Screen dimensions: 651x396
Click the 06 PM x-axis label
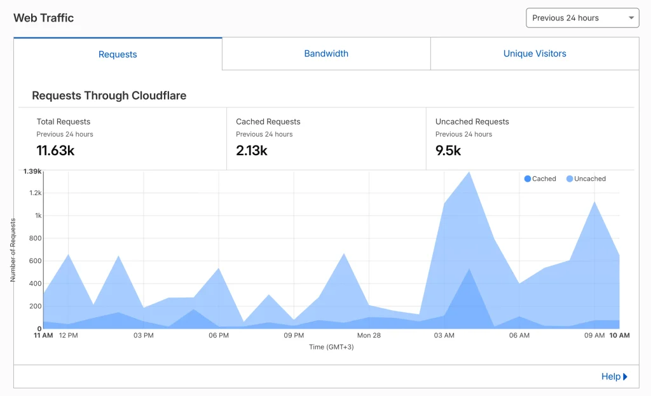[x=219, y=336]
